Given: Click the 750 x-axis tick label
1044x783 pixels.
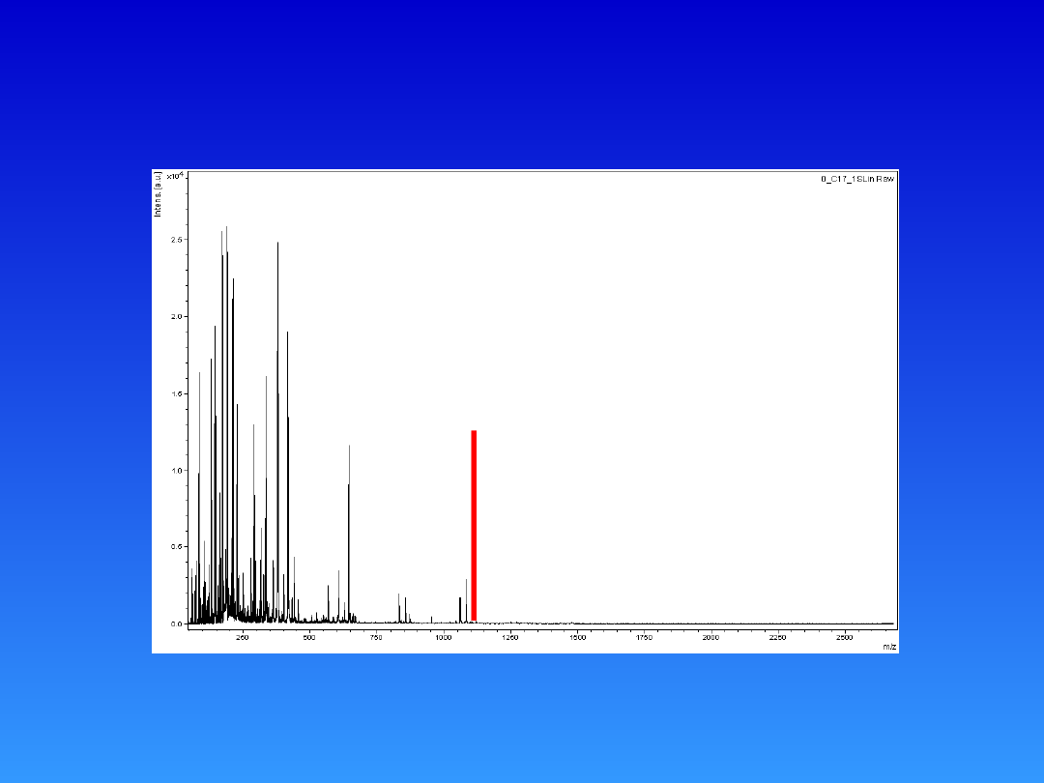Looking at the screenshot, I should [376, 637].
